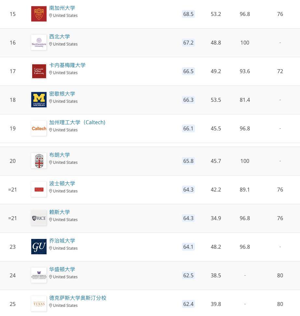The width and height of the screenshot is (300, 316).
Task: Click the Michigan block M logo
Action: (x=39, y=99)
